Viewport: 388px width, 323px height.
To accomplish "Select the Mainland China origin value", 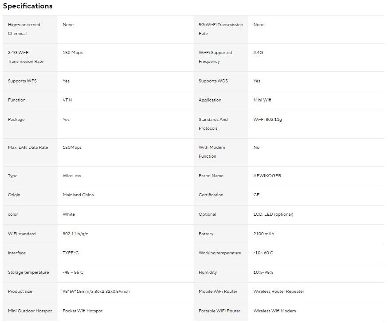I will (78, 195).
